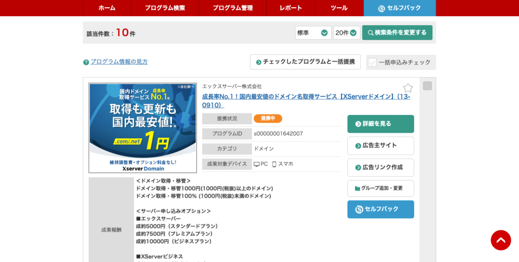
Task: Click the red scroll-to-top arrow button
Action: coord(501,240)
